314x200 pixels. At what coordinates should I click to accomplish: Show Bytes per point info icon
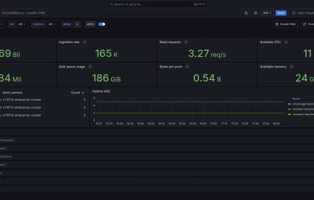click(x=187, y=67)
